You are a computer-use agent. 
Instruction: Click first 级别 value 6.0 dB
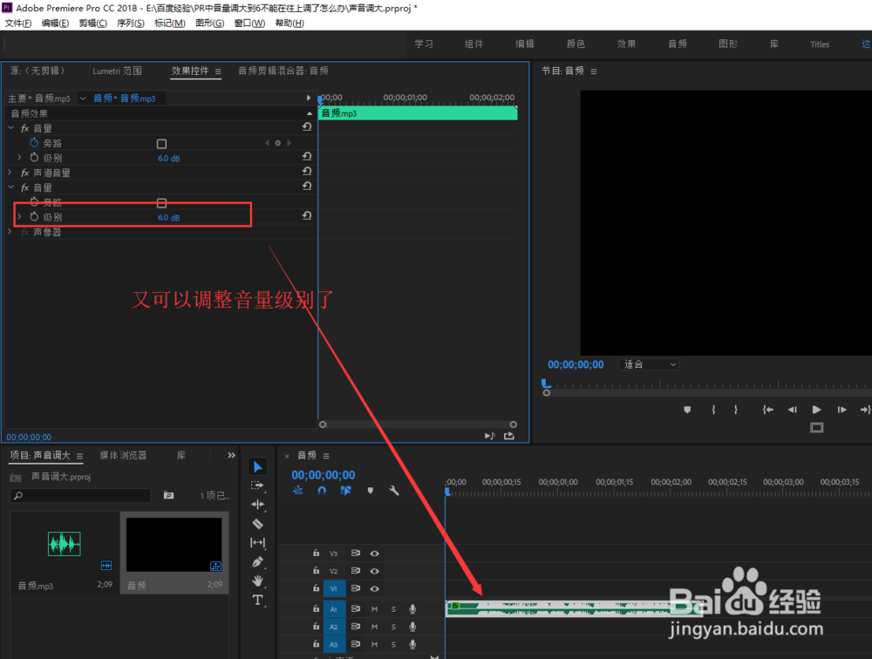click(x=168, y=159)
